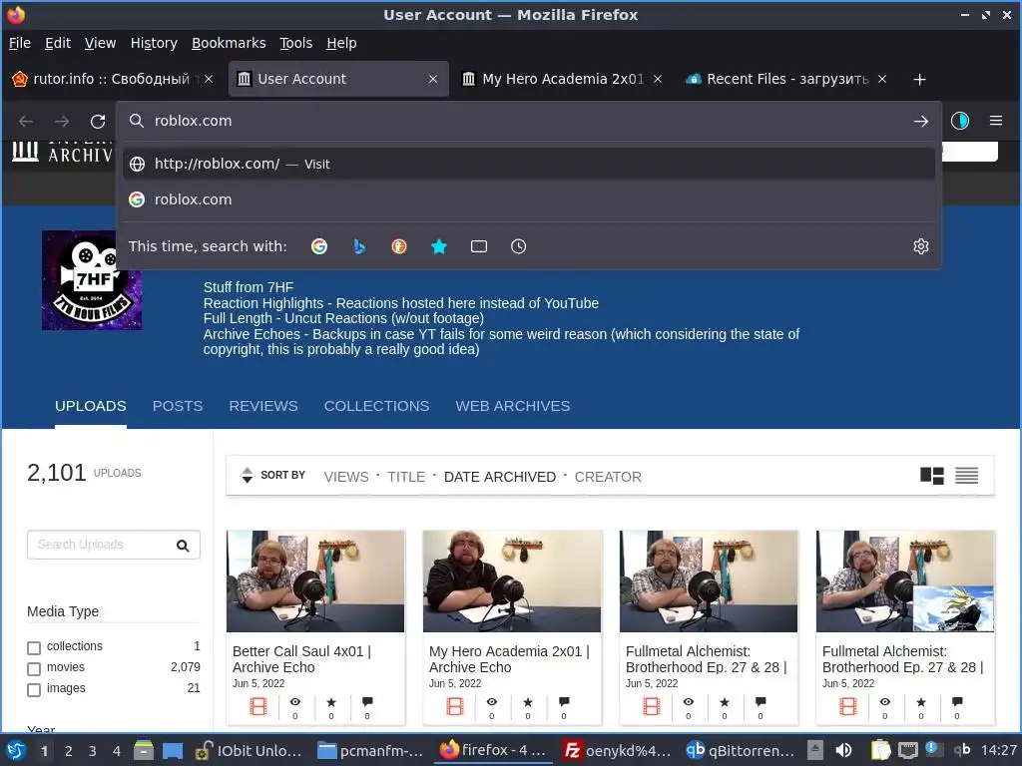Image resolution: width=1022 pixels, height=766 pixels.
Task: Open the Bookmarks menu
Action: click(229, 43)
